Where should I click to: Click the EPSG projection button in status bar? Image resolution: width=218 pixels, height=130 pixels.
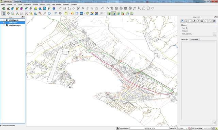(207, 128)
